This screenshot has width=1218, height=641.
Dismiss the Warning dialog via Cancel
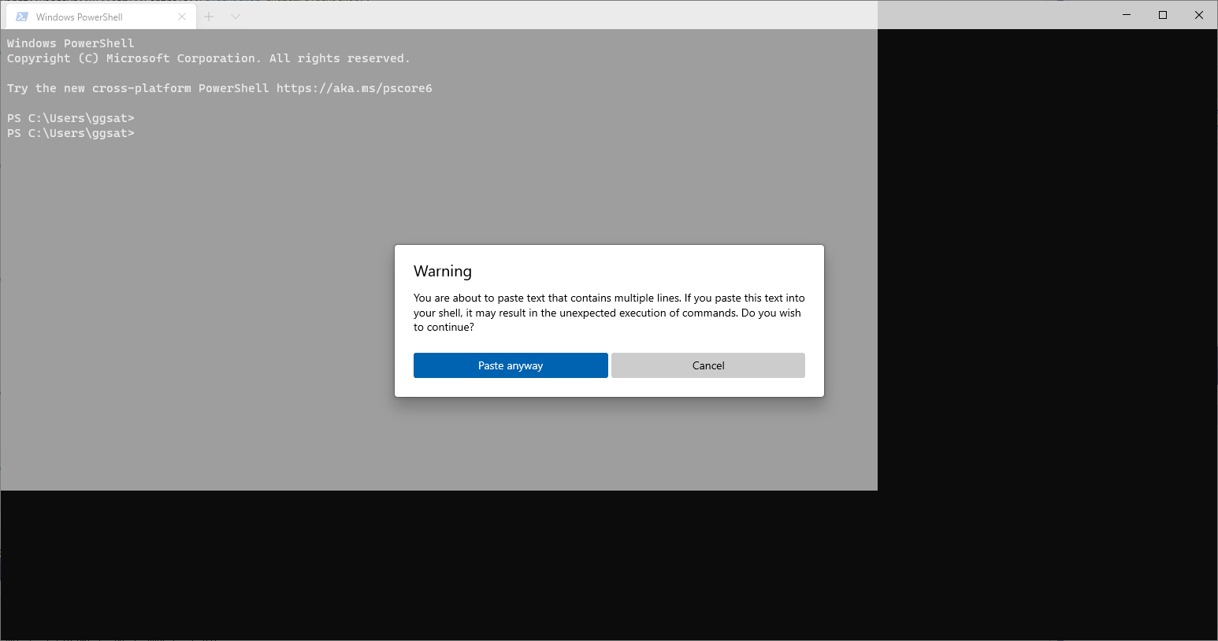point(707,365)
